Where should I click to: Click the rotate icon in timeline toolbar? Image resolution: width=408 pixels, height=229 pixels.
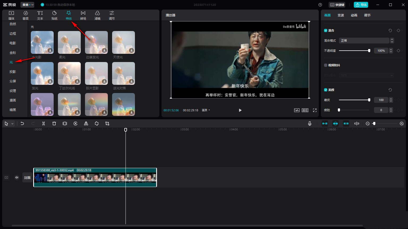(97, 124)
